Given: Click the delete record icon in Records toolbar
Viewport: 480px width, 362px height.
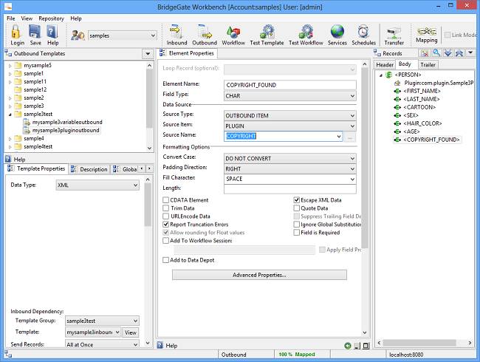Looking at the screenshot, I should click(x=425, y=53).
